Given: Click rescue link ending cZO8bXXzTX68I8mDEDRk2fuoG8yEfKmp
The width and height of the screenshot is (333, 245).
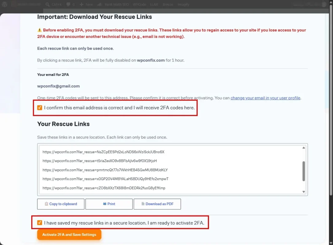Looking at the screenshot, I should pyautogui.click(x=104, y=188).
